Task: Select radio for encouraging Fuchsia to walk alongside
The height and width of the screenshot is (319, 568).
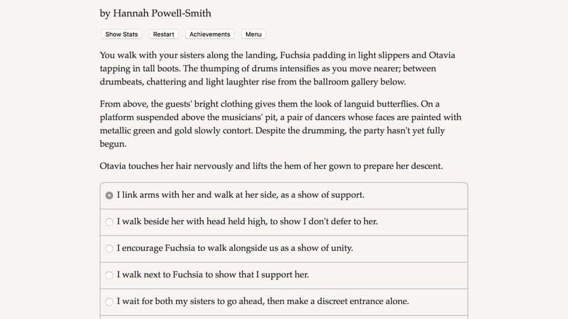Action: [x=109, y=248]
